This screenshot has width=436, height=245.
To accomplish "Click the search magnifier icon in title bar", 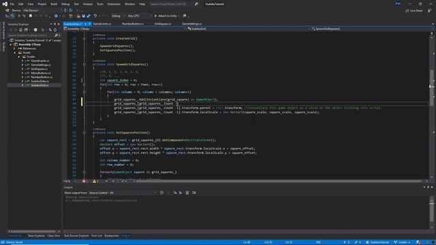I will [x=196, y=4].
